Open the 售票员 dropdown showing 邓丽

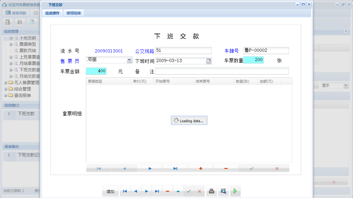tap(130, 60)
